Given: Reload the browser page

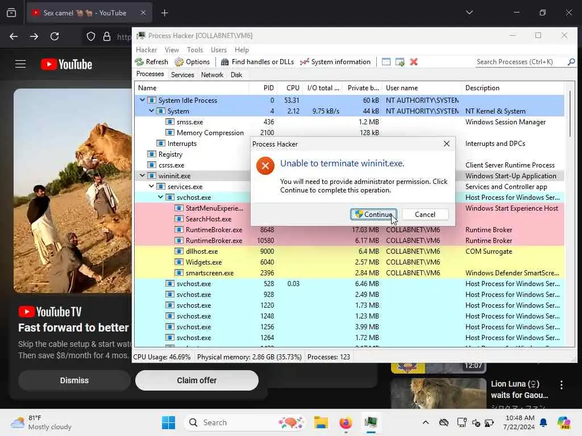Looking at the screenshot, I should coord(55,36).
